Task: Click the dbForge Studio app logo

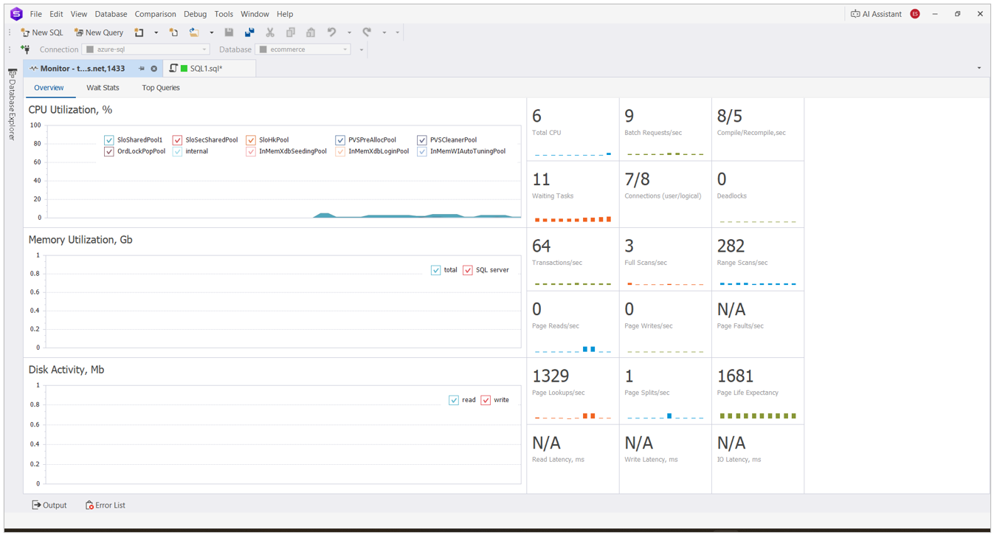Action: click(15, 13)
